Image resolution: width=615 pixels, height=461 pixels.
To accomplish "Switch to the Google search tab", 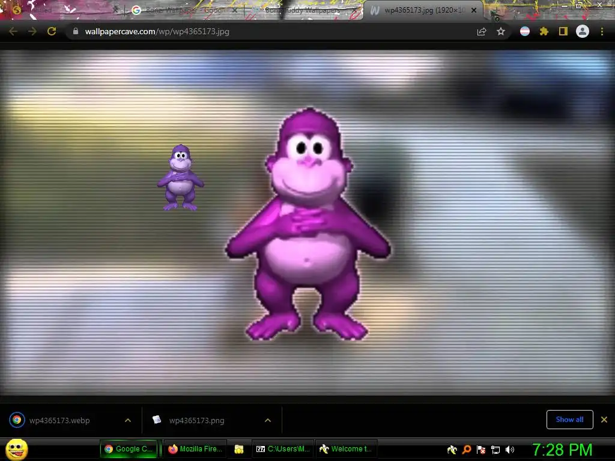I will (x=184, y=10).
